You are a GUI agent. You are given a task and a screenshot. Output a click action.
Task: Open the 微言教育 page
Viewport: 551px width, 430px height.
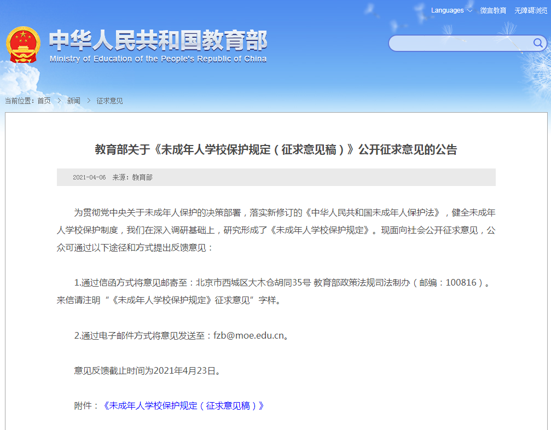[x=493, y=10]
